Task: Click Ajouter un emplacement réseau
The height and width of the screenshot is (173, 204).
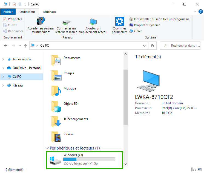Action: (x=93, y=25)
